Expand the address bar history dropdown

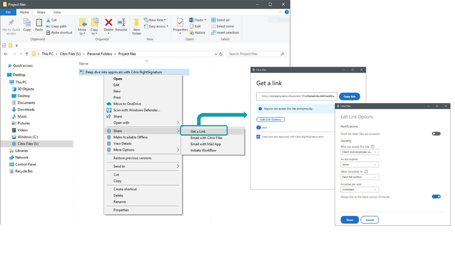pos(216,54)
